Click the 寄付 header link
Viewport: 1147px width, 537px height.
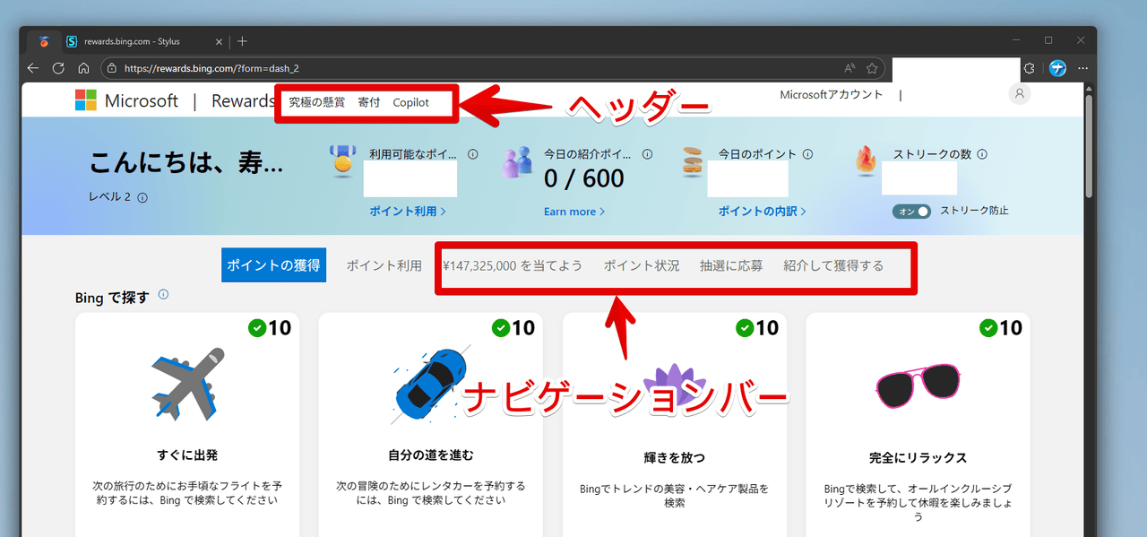368,102
